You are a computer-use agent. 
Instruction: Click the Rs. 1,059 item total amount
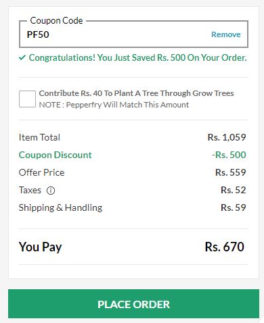227,137
